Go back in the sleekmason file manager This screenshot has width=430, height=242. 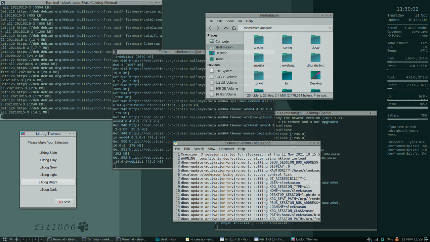click(x=210, y=28)
